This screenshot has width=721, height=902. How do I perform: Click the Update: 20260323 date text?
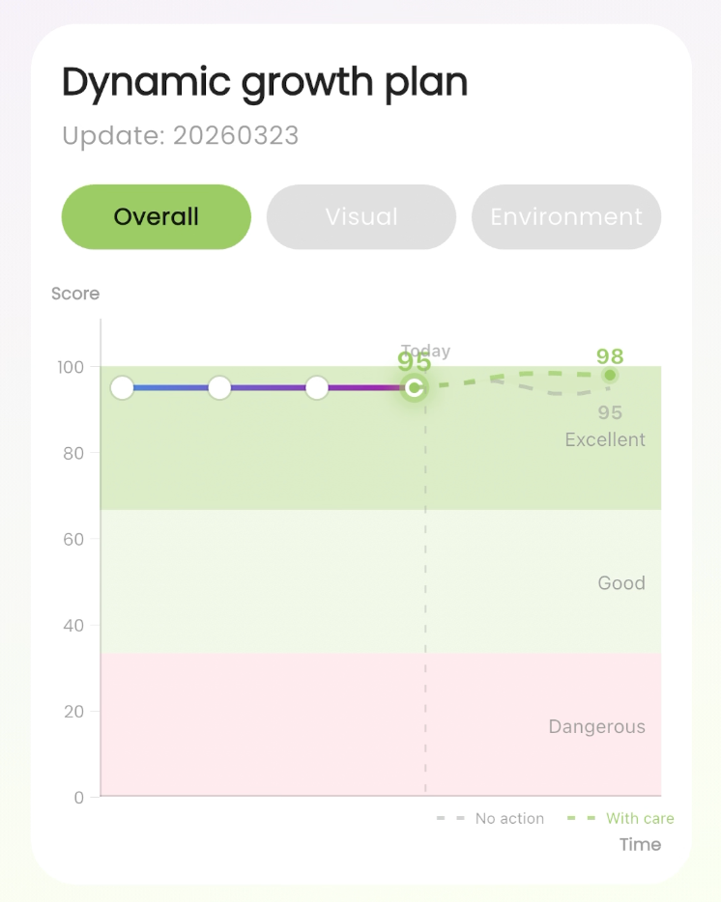(180, 136)
